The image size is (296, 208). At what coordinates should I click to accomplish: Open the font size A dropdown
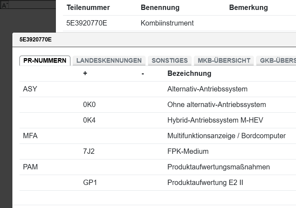tap(5, 5)
